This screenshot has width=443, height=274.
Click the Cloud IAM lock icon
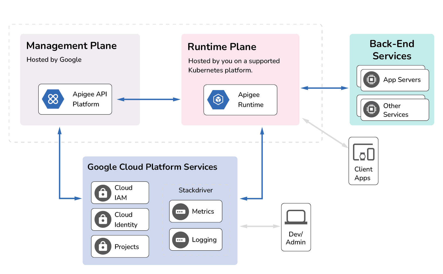point(103,193)
